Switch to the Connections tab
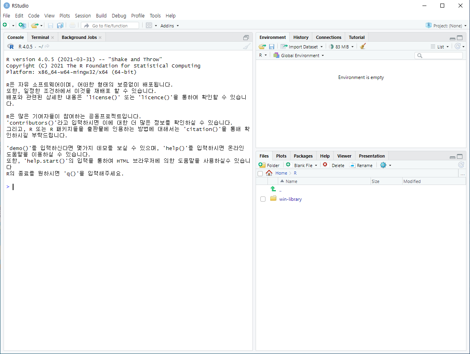The height and width of the screenshot is (354, 470). (329, 37)
